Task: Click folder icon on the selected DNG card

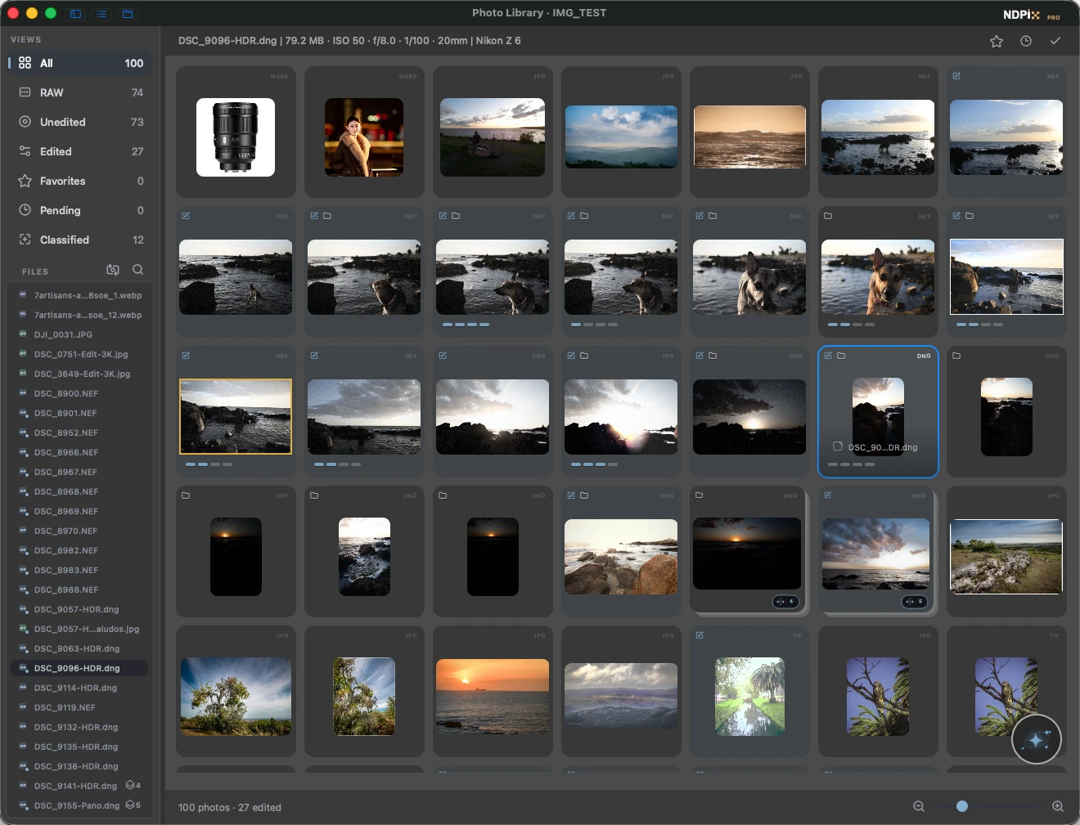Action: pyautogui.click(x=841, y=356)
